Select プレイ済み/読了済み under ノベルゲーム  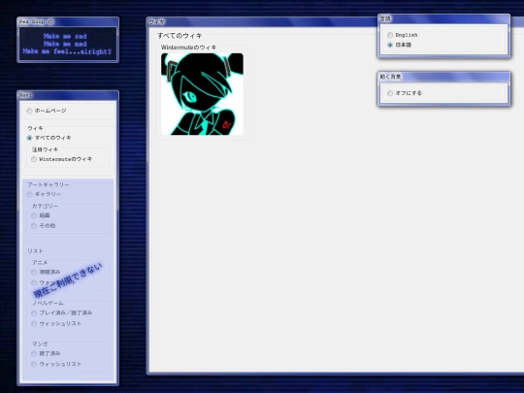click(x=34, y=313)
